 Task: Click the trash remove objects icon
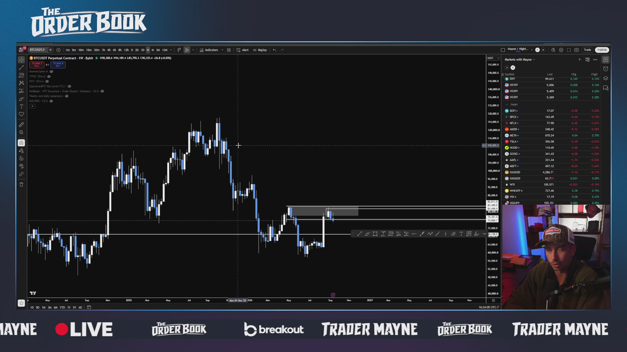coord(21,184)
